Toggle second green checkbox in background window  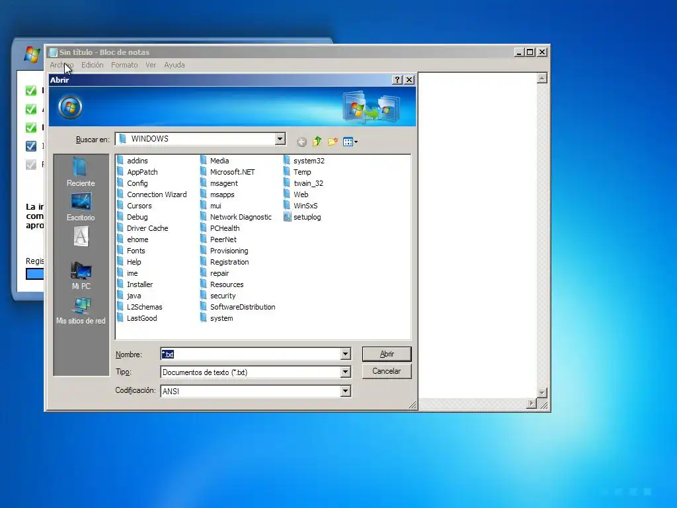click(x=30, y=109)
